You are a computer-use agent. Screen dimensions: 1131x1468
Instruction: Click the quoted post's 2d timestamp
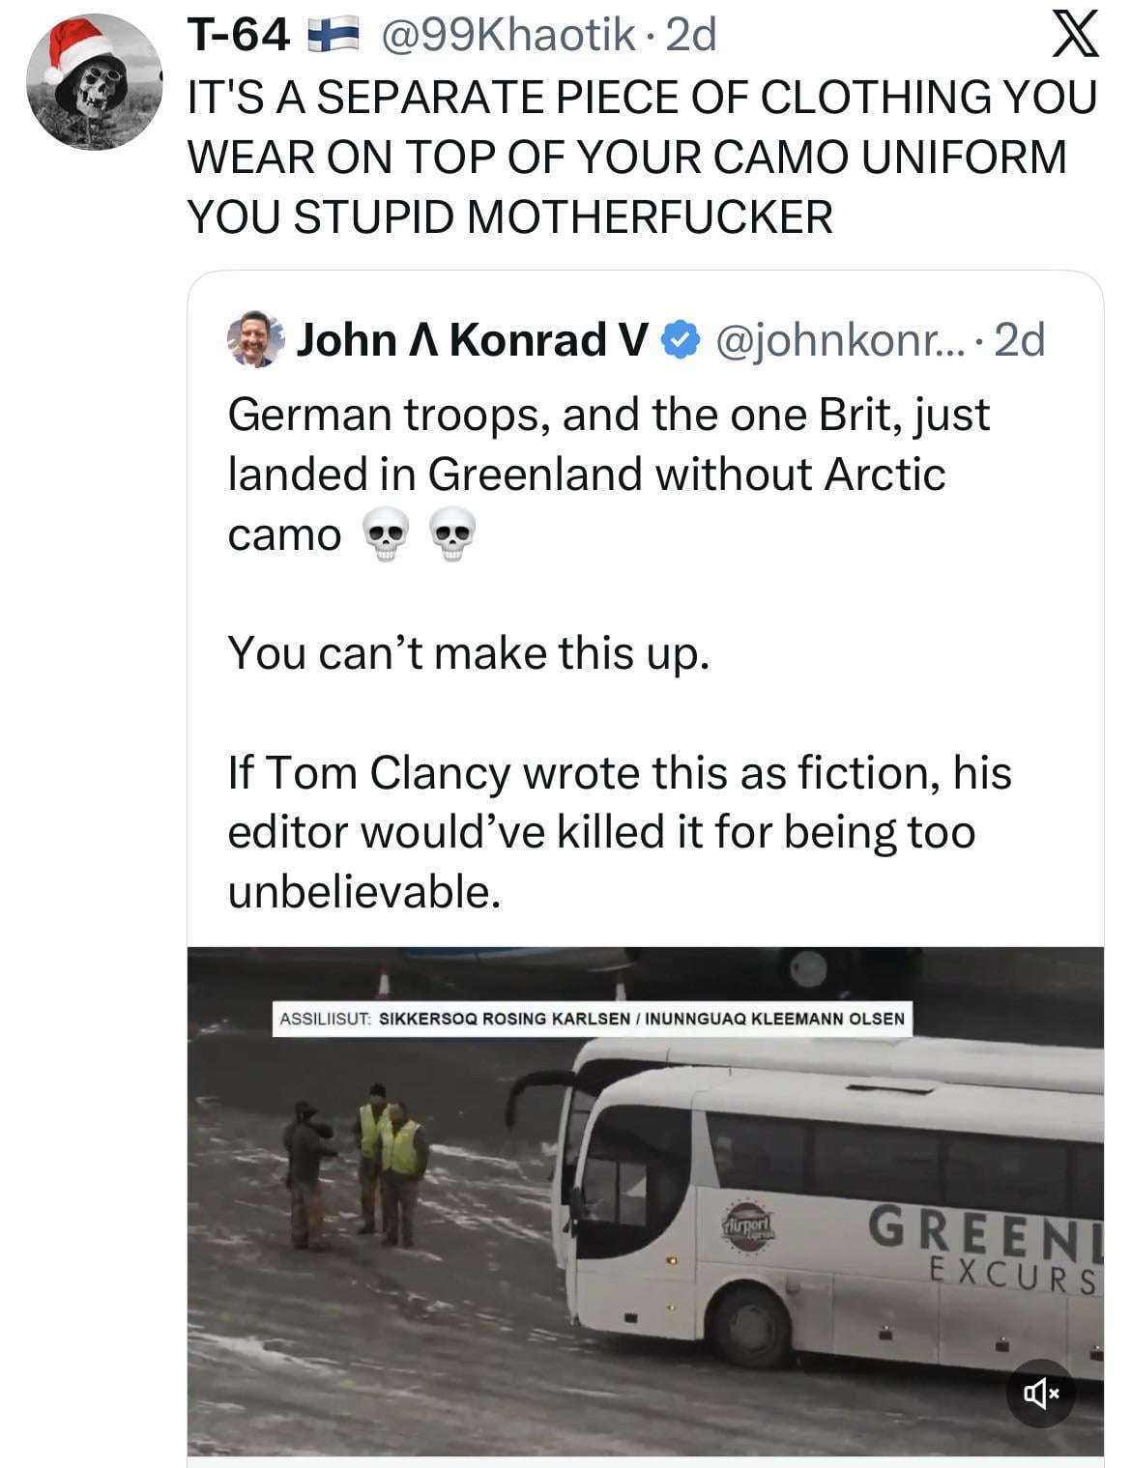pos(1020,339)
